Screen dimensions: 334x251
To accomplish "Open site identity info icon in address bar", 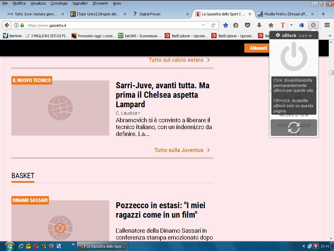I will 16,25.
